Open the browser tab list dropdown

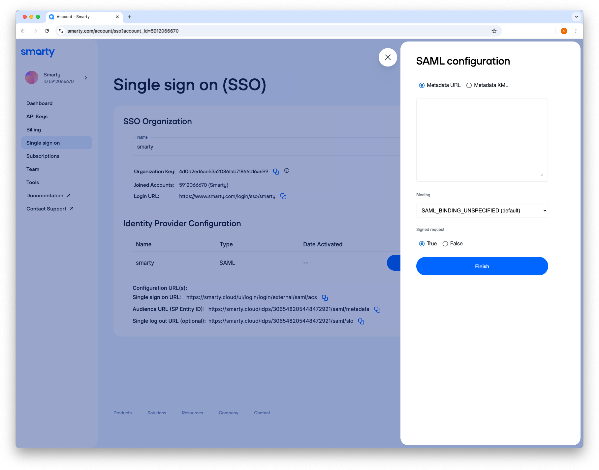[576, 17]
